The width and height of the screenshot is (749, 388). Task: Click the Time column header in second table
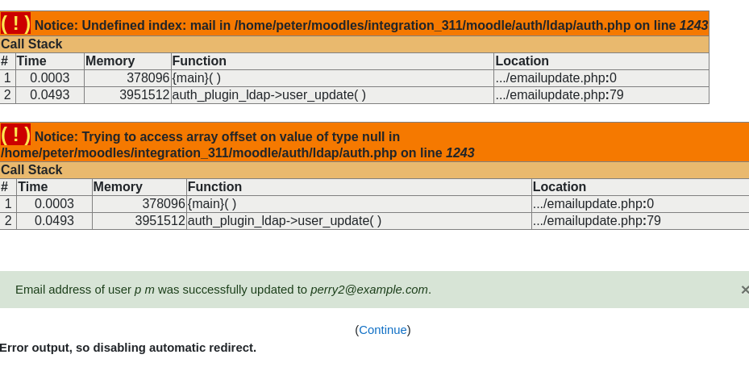(33, 187)
